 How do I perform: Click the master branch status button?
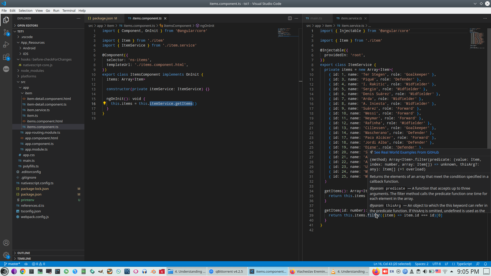click(12, 264)
